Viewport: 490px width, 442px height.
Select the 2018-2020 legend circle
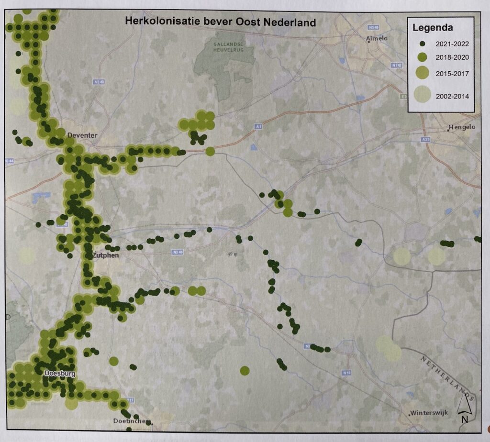[x=422, y=57]
